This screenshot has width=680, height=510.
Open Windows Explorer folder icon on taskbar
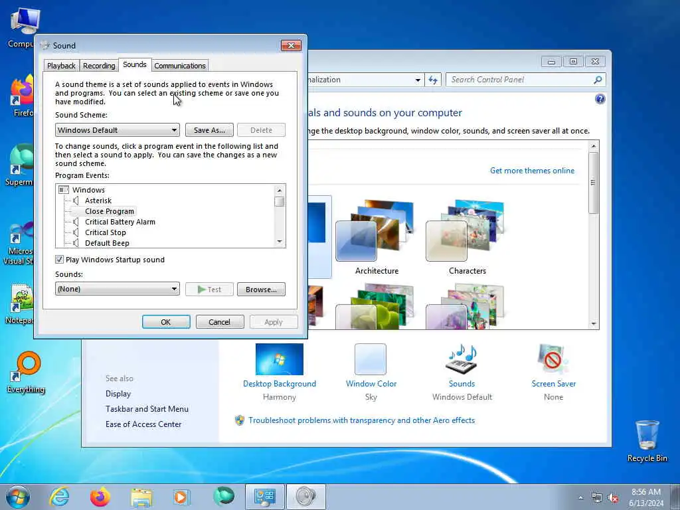pos(141,497)
